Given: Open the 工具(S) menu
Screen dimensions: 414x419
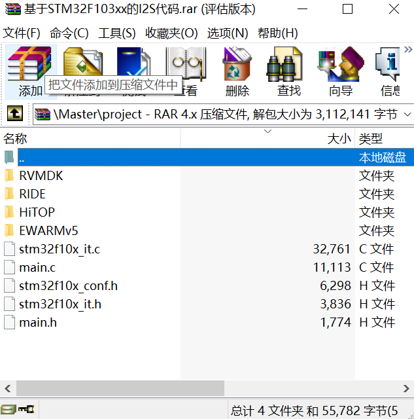Looking at the screenshot, I should click(117, 33).
